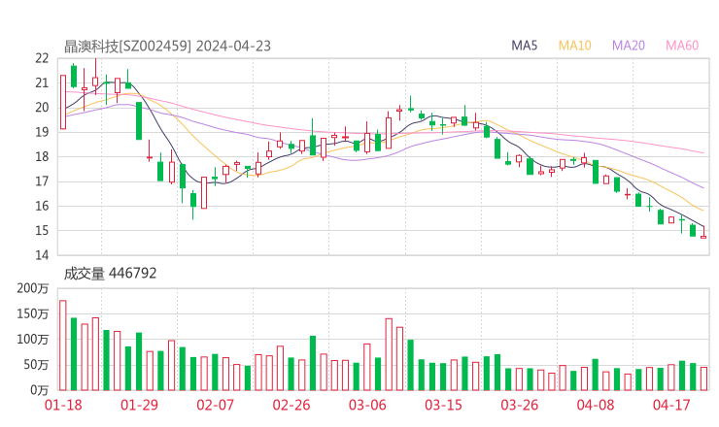Screen dimensions: 719x427
Task: Click the 03-15 date axis label
Action: pyautogui.click(x=443, y=405)
